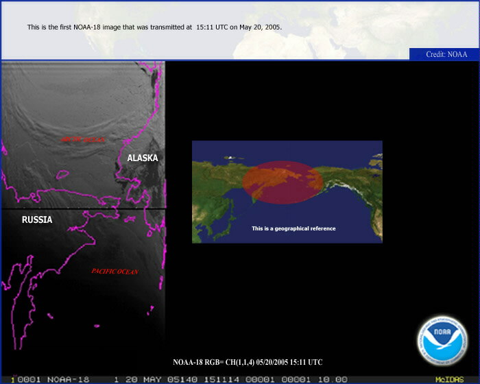Click the McIDAS label in status bar
The height and width of the screenshot is (384, 480).
click(449, 379)
